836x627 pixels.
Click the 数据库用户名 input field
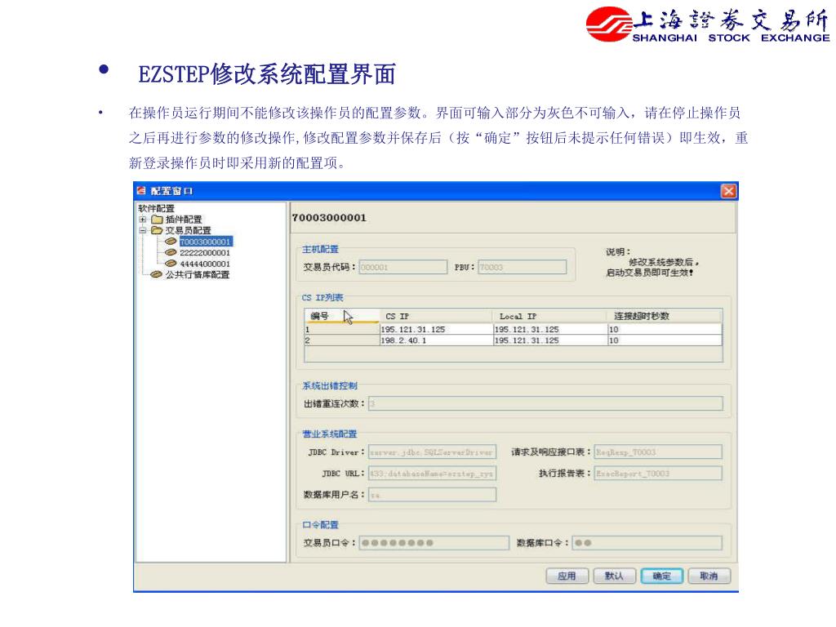point(432,495)
